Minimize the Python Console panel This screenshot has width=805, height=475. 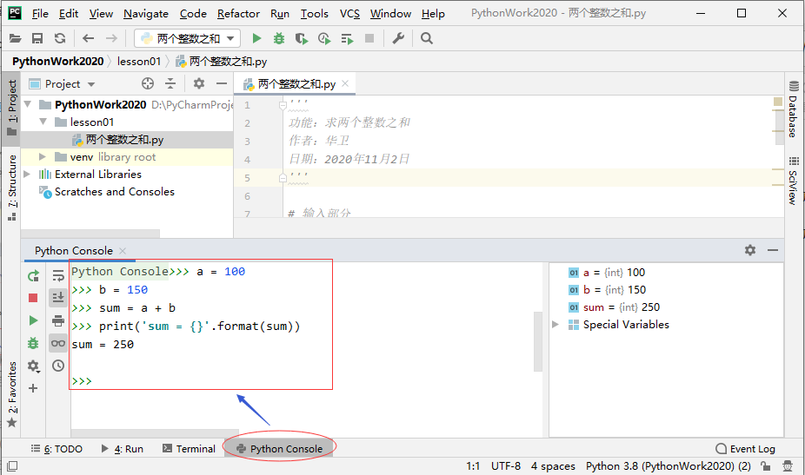[773, 250]
